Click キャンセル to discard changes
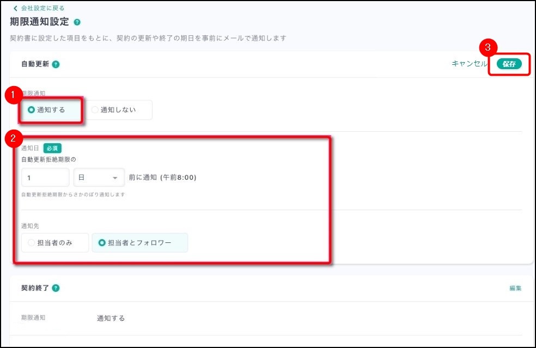Image resolution: width=536 pixels, height=348 pixels. [x=469, y=64]
